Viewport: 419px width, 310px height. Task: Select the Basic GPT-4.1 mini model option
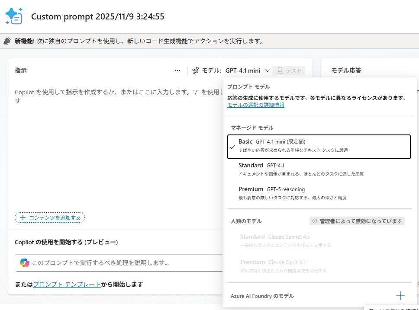click(319, 147)
